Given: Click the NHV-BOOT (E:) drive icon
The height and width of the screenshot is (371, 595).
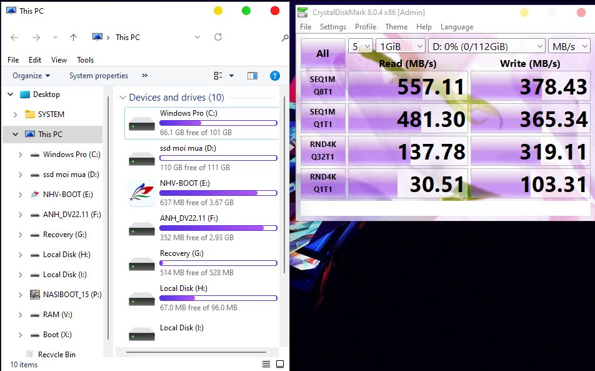Looking at the screenshot, I should pyautogui.click(x=141, y=193).
